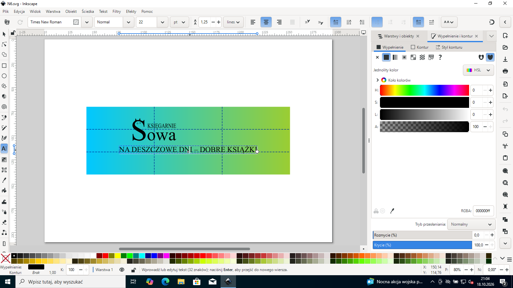Toggle Warstwa 1 layer visibility eye
This screenshot has height=288, width=513.
tap(122, 270)
